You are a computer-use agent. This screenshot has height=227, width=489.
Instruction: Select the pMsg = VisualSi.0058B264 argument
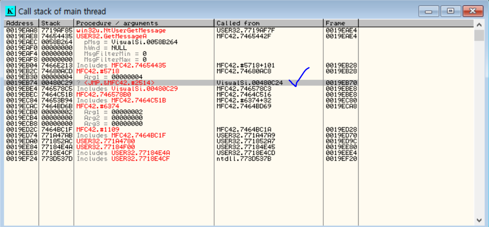point(239,42)
